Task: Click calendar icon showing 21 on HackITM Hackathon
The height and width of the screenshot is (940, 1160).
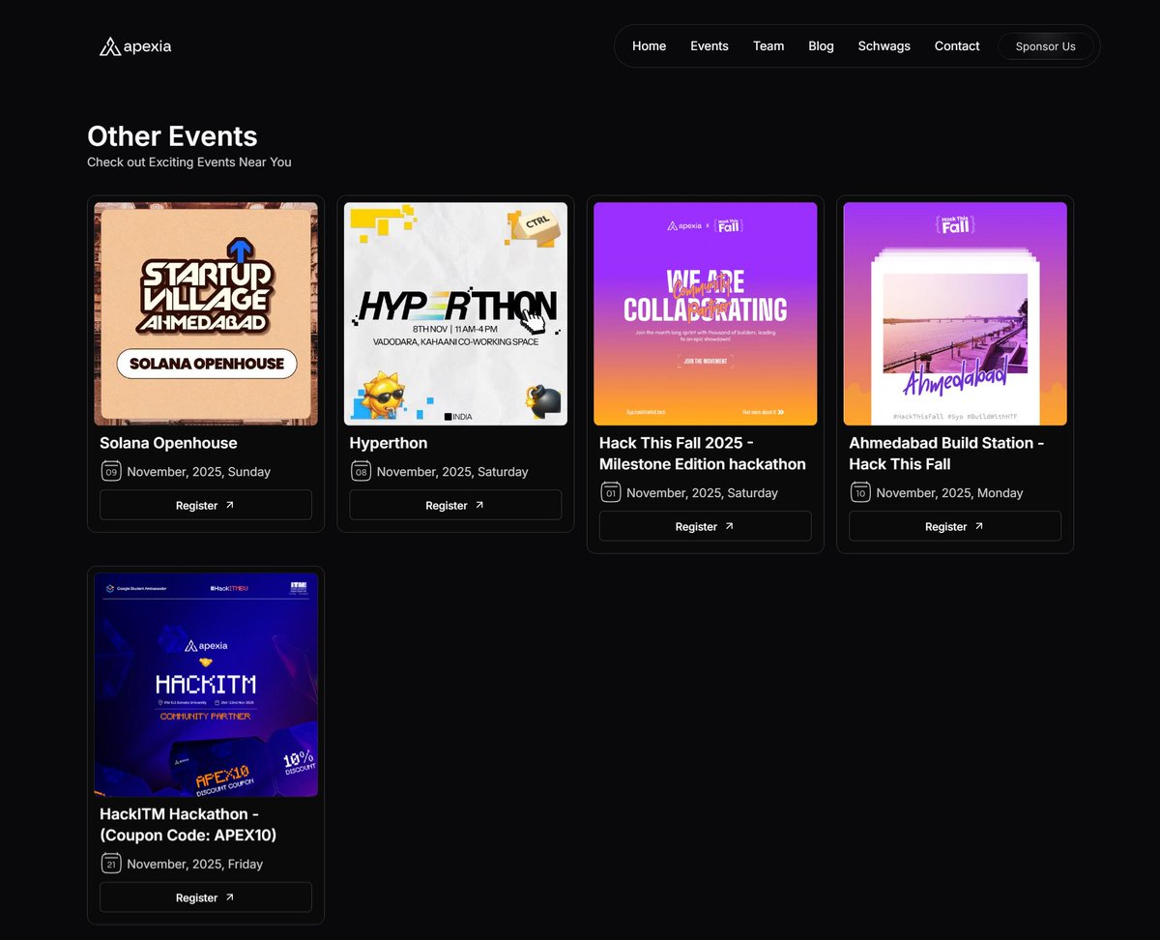Action: [x=110, y=864]
